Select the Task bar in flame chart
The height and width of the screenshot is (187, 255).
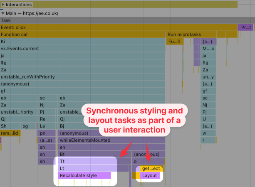[127, 20]
